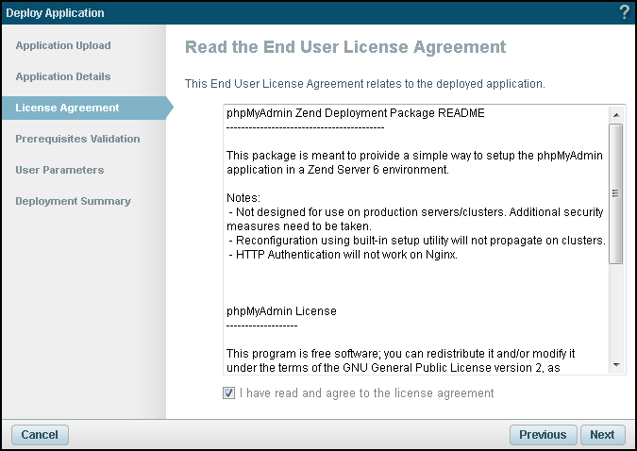Click the license scrollbar down arrow
Viewport: 637px width, 451px height.
click(616, 364)
